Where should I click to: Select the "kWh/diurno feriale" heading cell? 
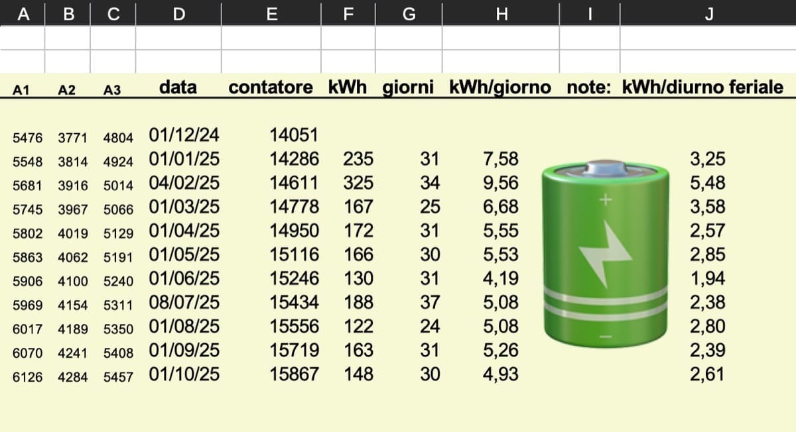[703, 87]
